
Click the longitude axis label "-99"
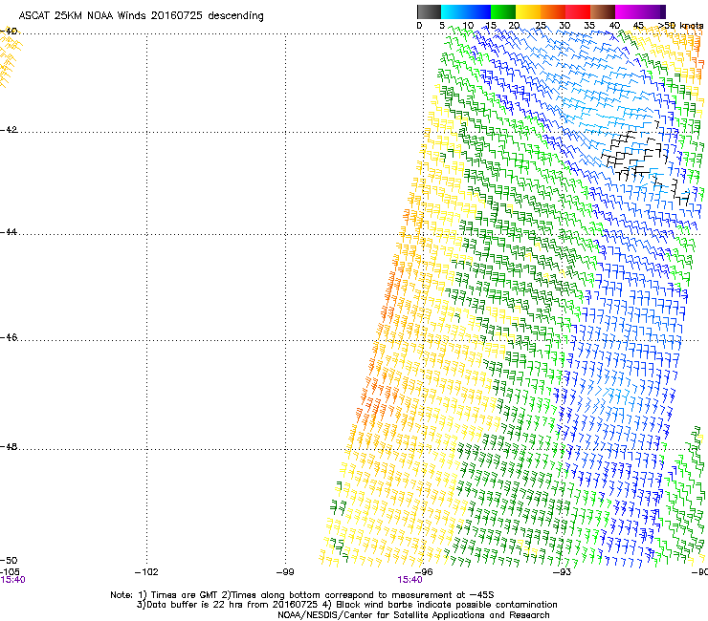coord(285,572)
